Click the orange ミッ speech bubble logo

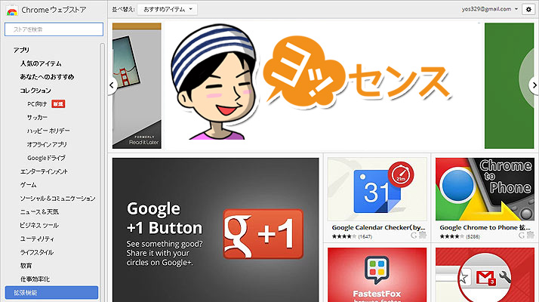(303, 72)
